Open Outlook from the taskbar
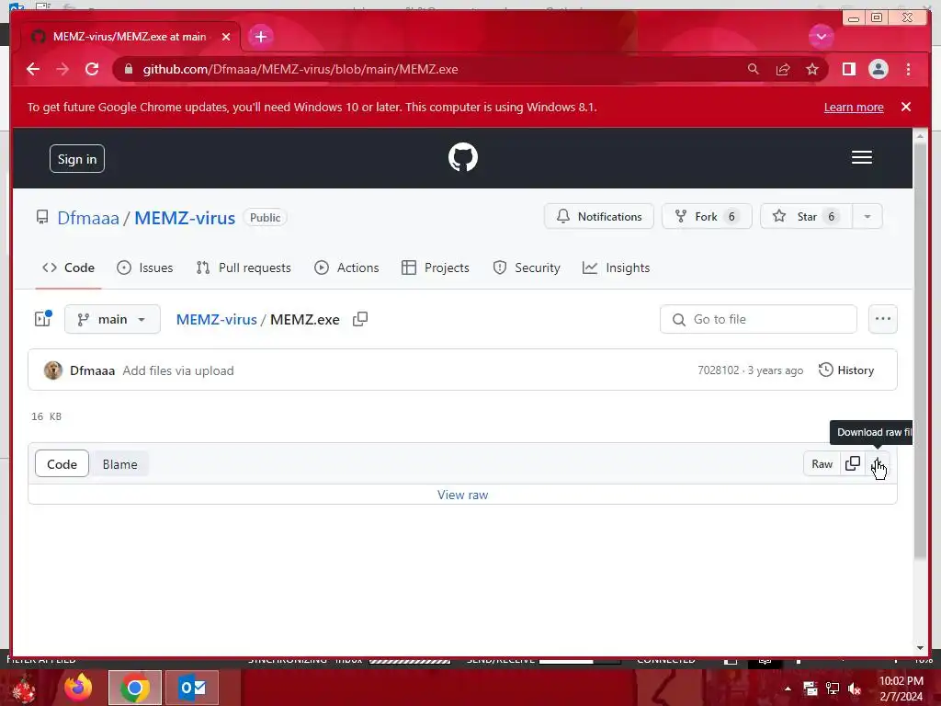Screen dimensions: 941x706 coord(192,688)
